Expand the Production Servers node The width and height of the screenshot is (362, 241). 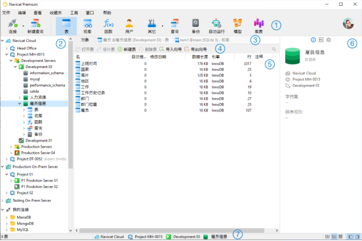(x=11, y=147)
